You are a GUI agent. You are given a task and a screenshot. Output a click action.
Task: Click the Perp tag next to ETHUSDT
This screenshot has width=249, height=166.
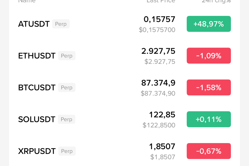[67, 56]
